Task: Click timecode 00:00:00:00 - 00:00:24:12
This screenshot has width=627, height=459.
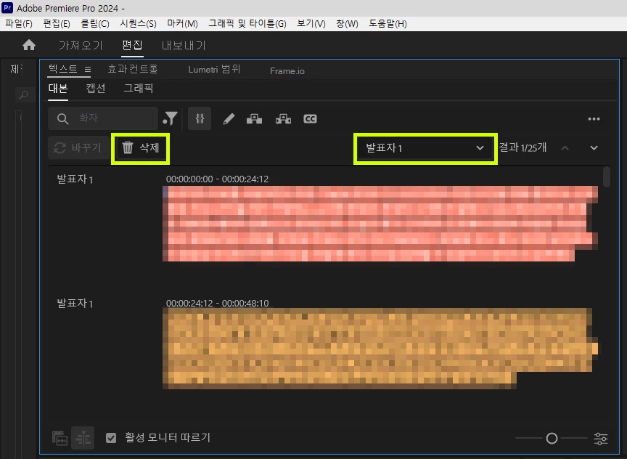Action: pyautogui.click(x=217, y=179)
